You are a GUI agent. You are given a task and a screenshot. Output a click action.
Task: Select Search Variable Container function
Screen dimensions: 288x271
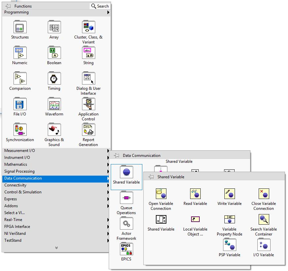[x=264, y=219]
